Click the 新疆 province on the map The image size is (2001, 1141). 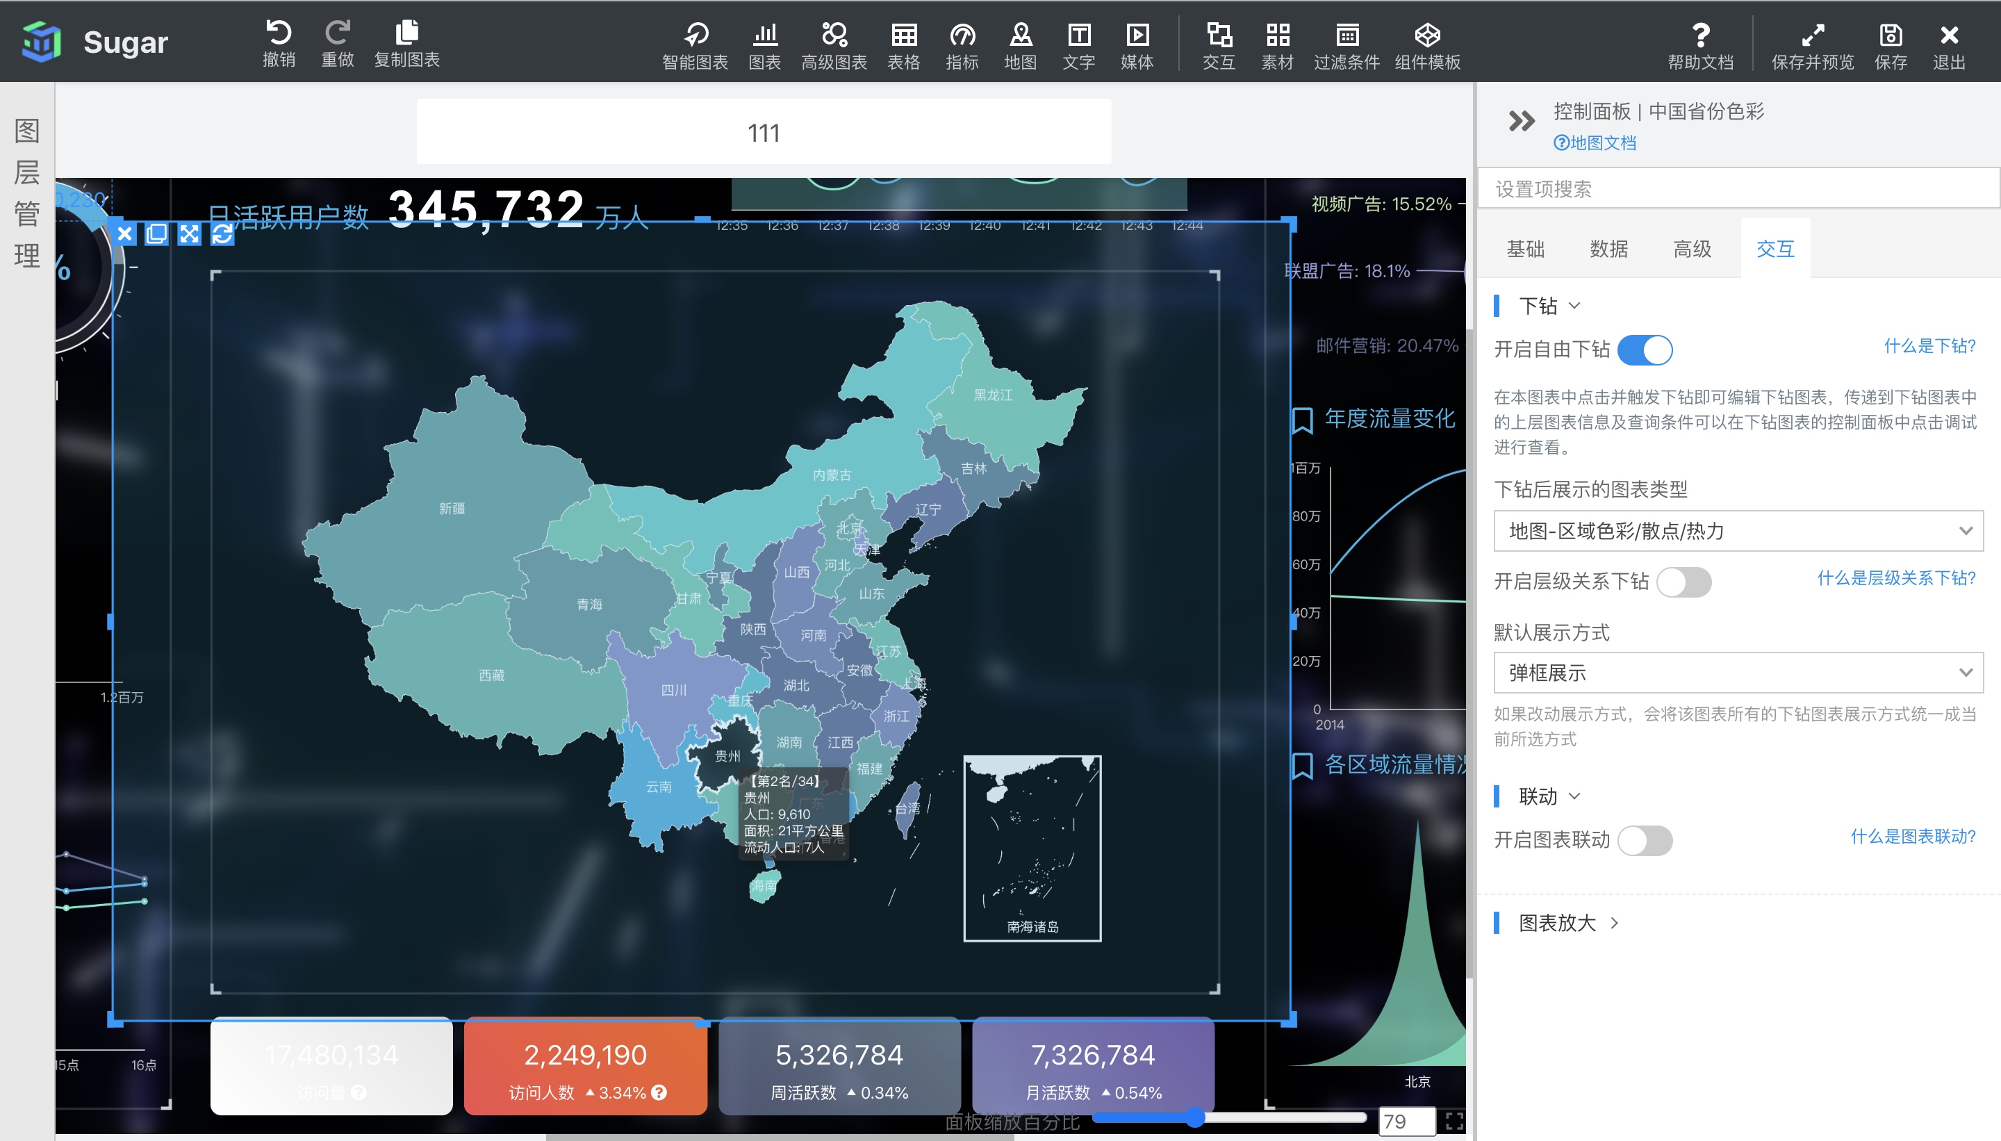tap(452, 509)
